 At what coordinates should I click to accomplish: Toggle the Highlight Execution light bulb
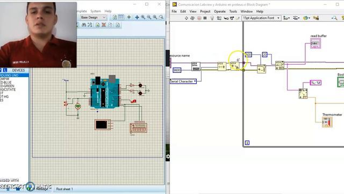pyautogui.click(x=212, y=18)
